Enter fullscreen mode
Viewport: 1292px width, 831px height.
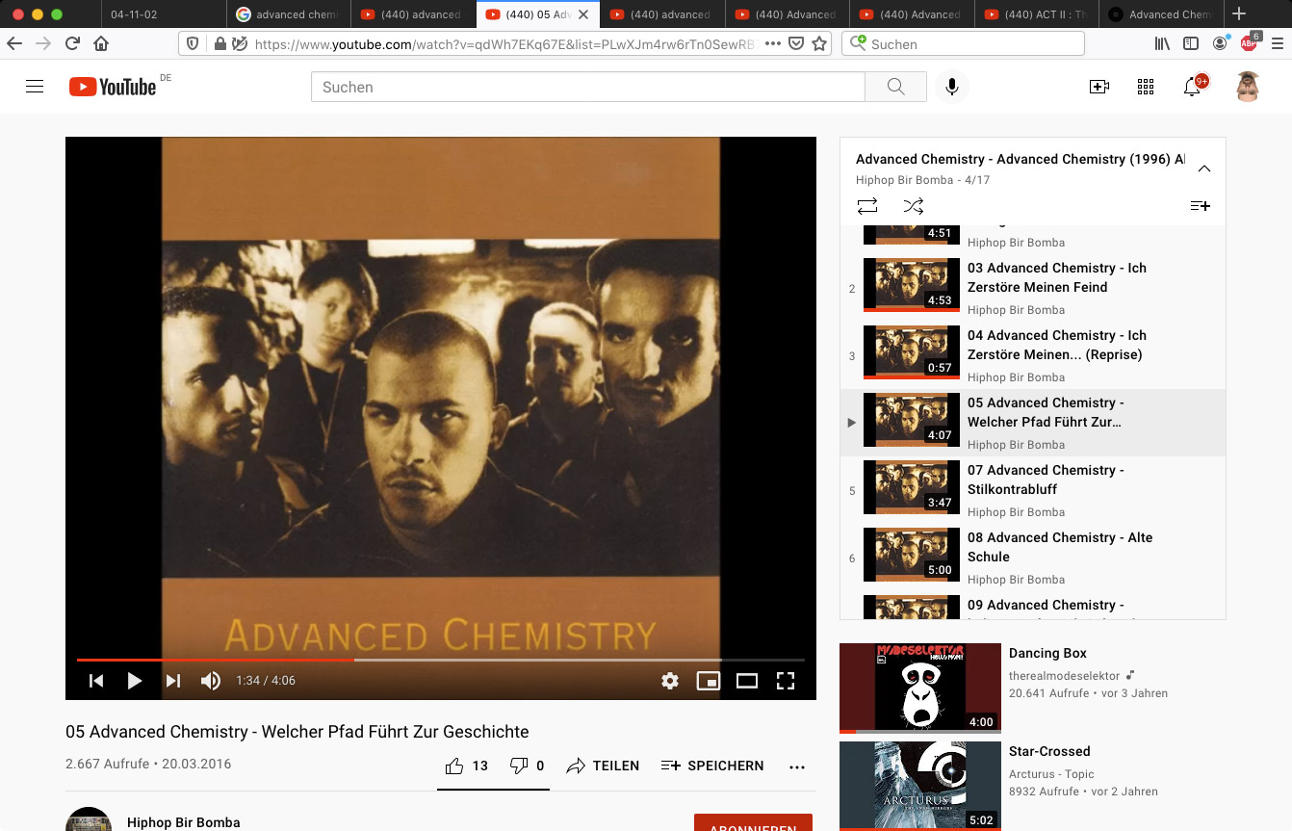click(x=786, y=681)
